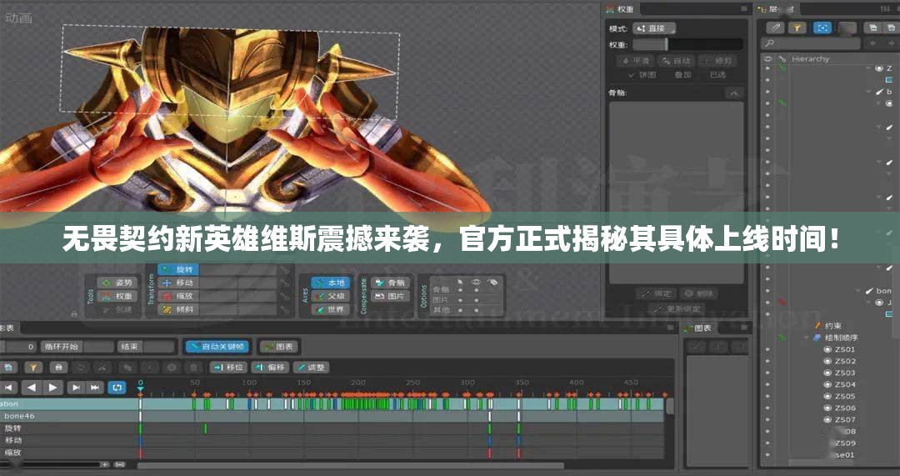Click the timeline horizontal scrollbar

pos(350,466)
